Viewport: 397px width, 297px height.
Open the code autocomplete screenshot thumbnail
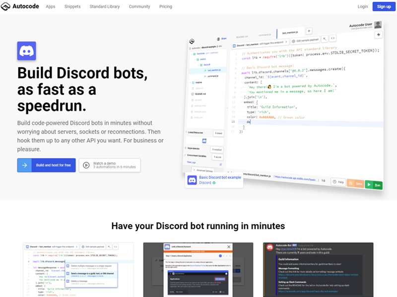(x=78, y=270)
